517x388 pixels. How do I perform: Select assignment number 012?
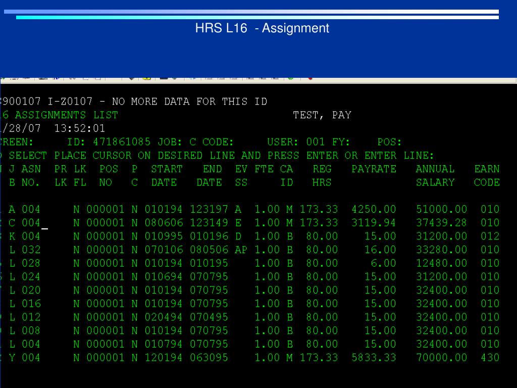coord(31,317)
